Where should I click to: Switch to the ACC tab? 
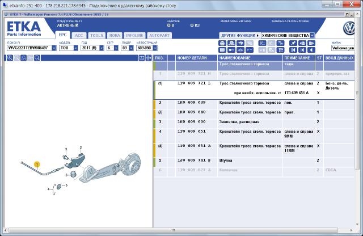[79, 35]
